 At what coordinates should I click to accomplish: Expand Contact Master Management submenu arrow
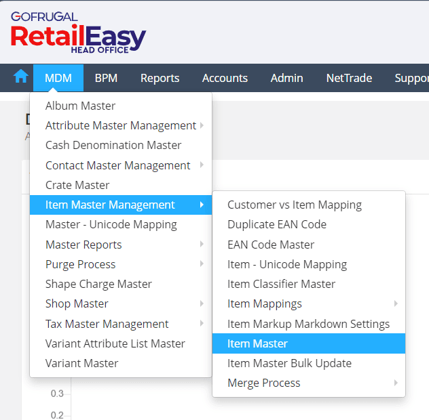click(202, 165)
